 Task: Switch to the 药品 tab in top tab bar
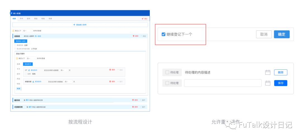pyautogui.click(x=36, y=19)
